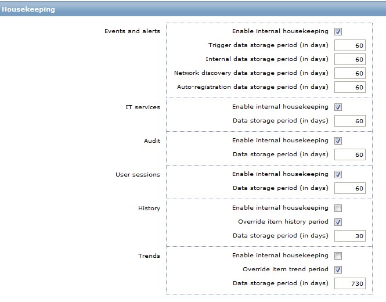Toggle Audit internal housekeeping checkbox
The image size is (386, 302).
coord(338,141)
